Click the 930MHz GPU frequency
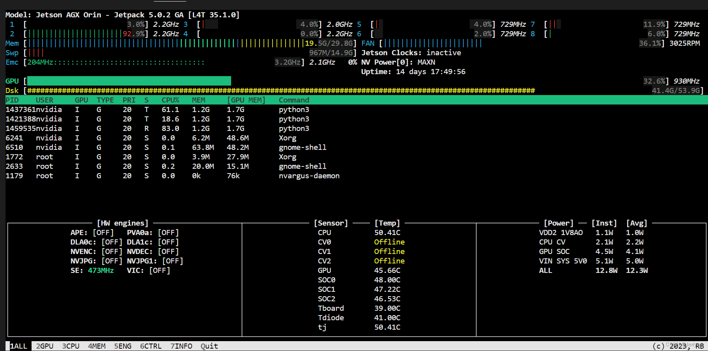This screenshot has width=708, height=351. click(x=686, y=81)
